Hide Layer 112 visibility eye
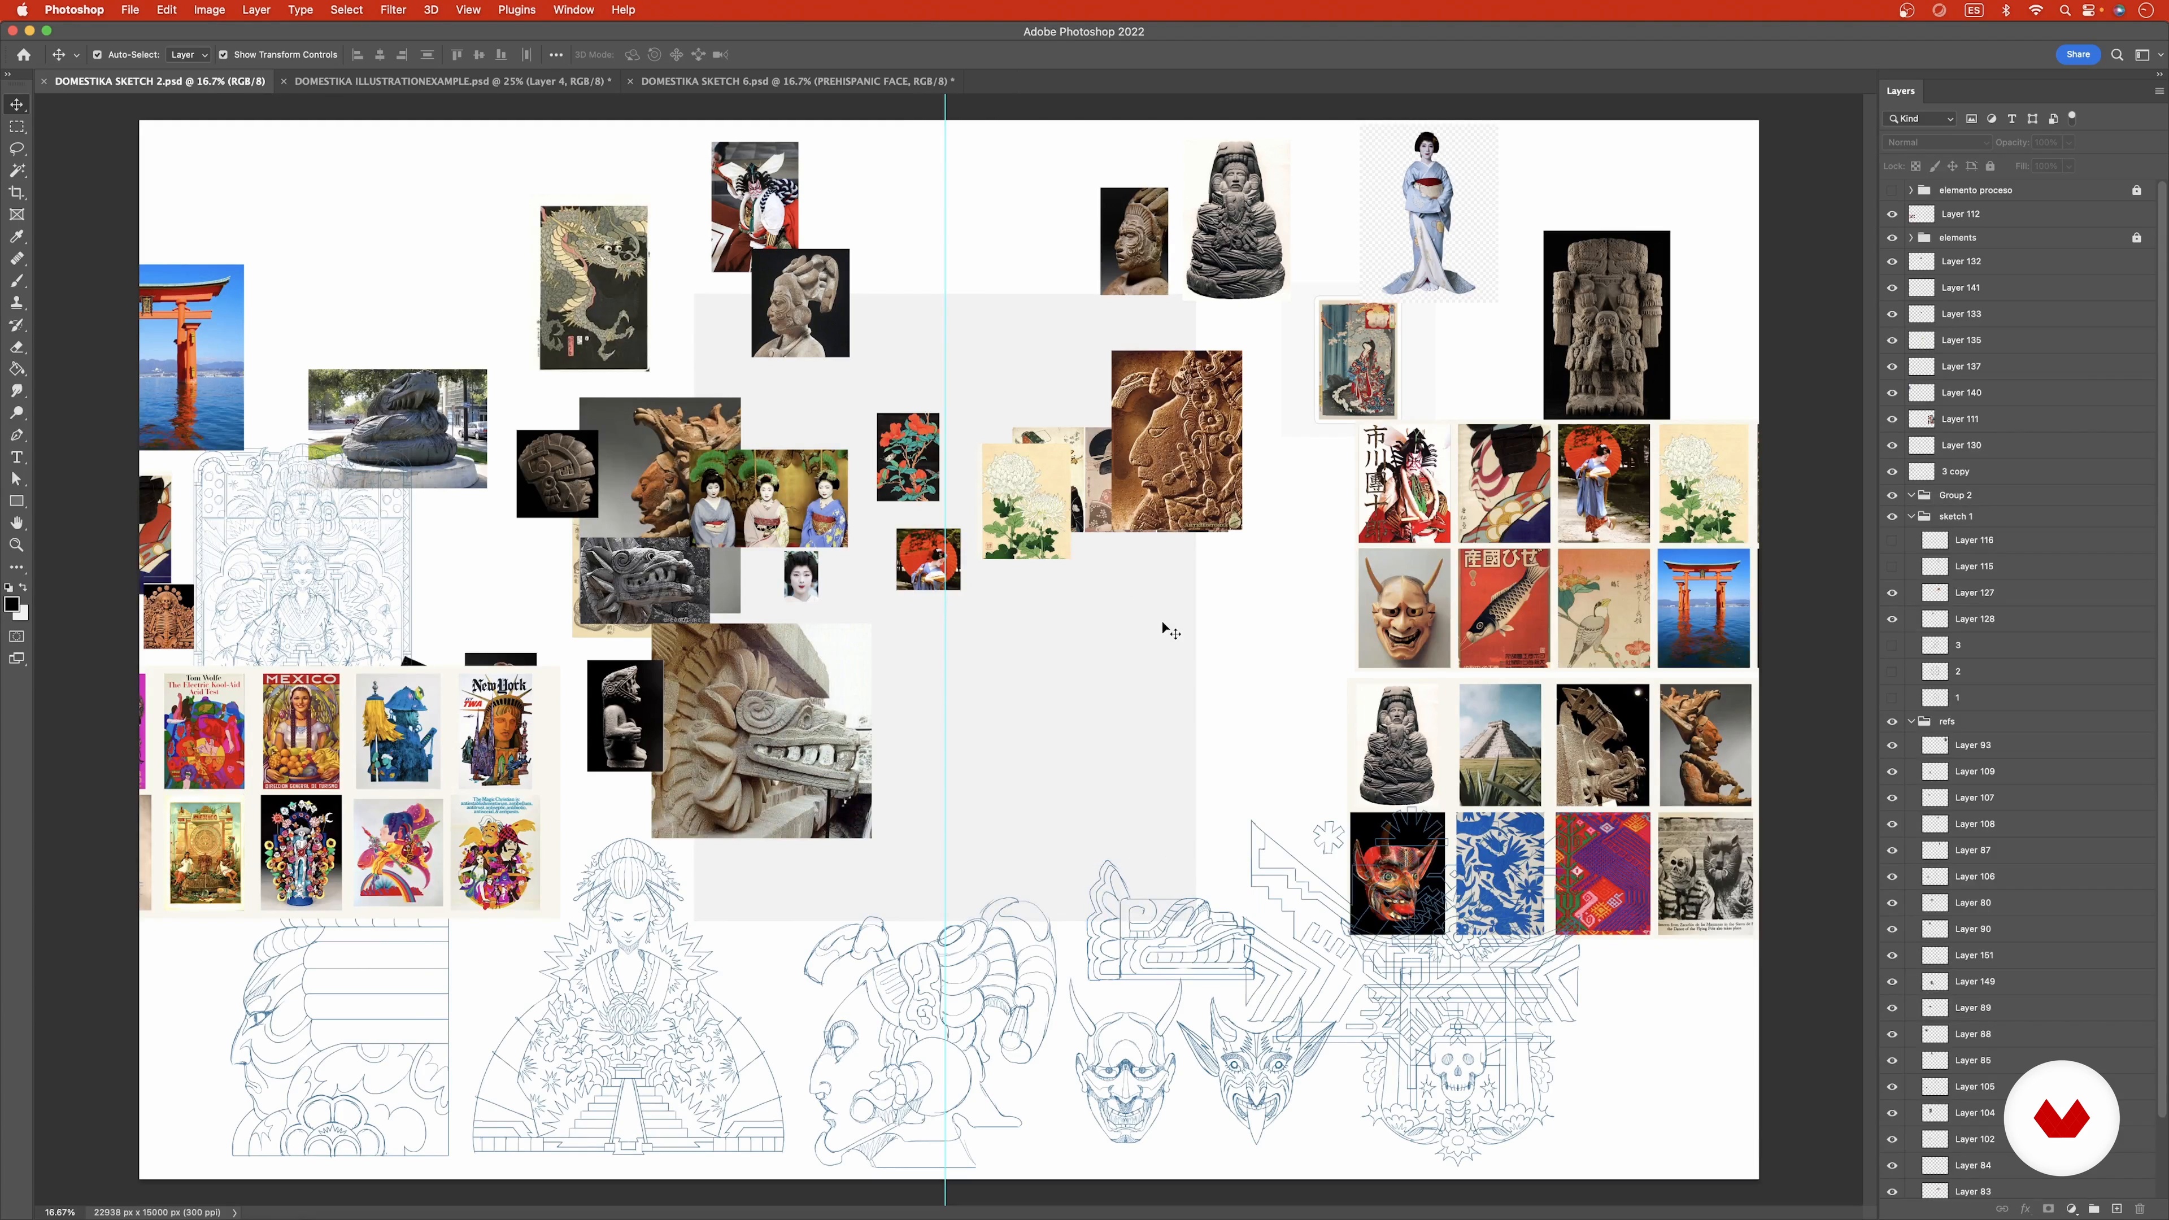The height and width of the screenshot is (1220, 2169). [x=1892, y=214]
